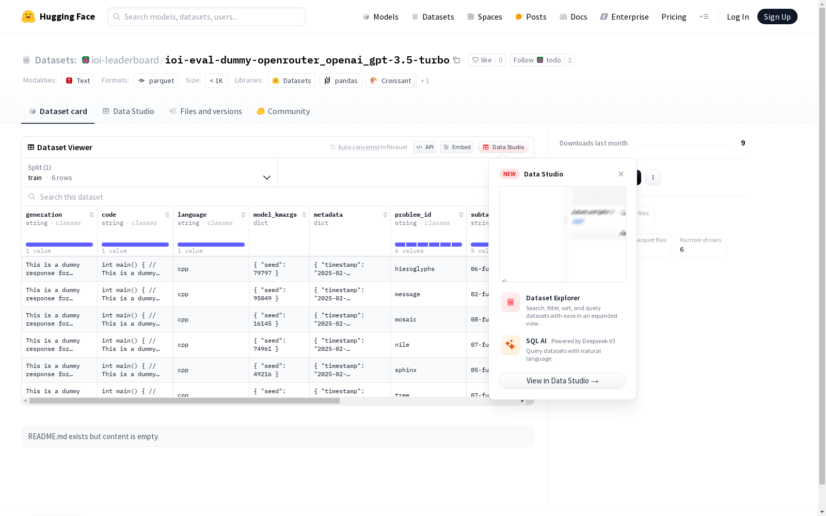Click the Datasets: breadcrumb link
The width and height of the screenshot is (826, 516).
[x=56, y=60]
